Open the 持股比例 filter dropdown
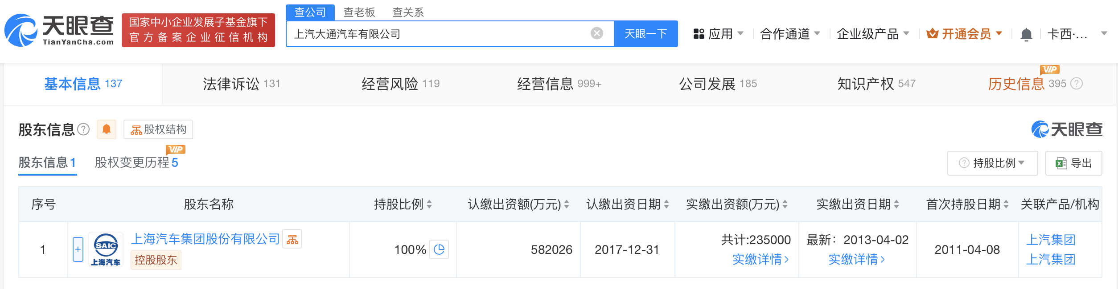 click(x=992, y=163)
